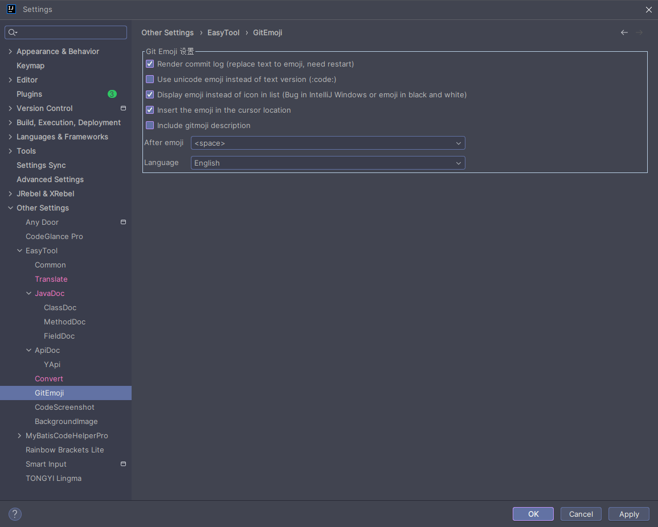Click the Git Emoji 设置 group title

(170, 52)
